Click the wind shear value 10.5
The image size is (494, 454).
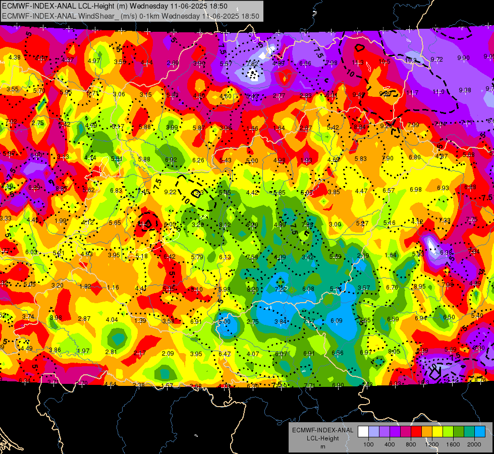385,62
